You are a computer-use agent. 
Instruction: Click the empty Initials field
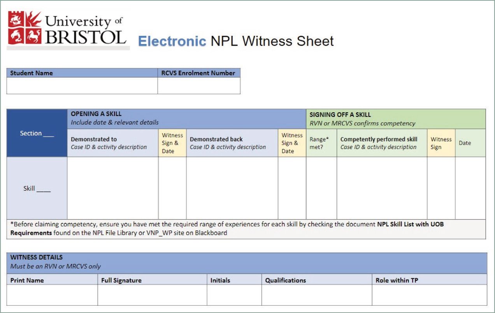(x=234, y=295)
